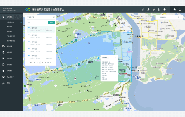
Task: Go to home via house icon
Action: coord(174,10)
